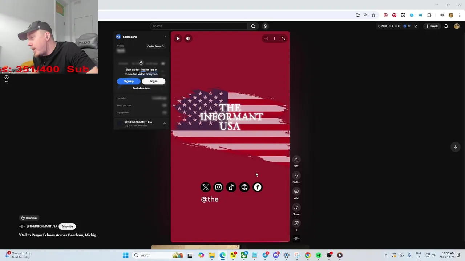Subscribe to @THEINFORMANTUSA channel

67,227
